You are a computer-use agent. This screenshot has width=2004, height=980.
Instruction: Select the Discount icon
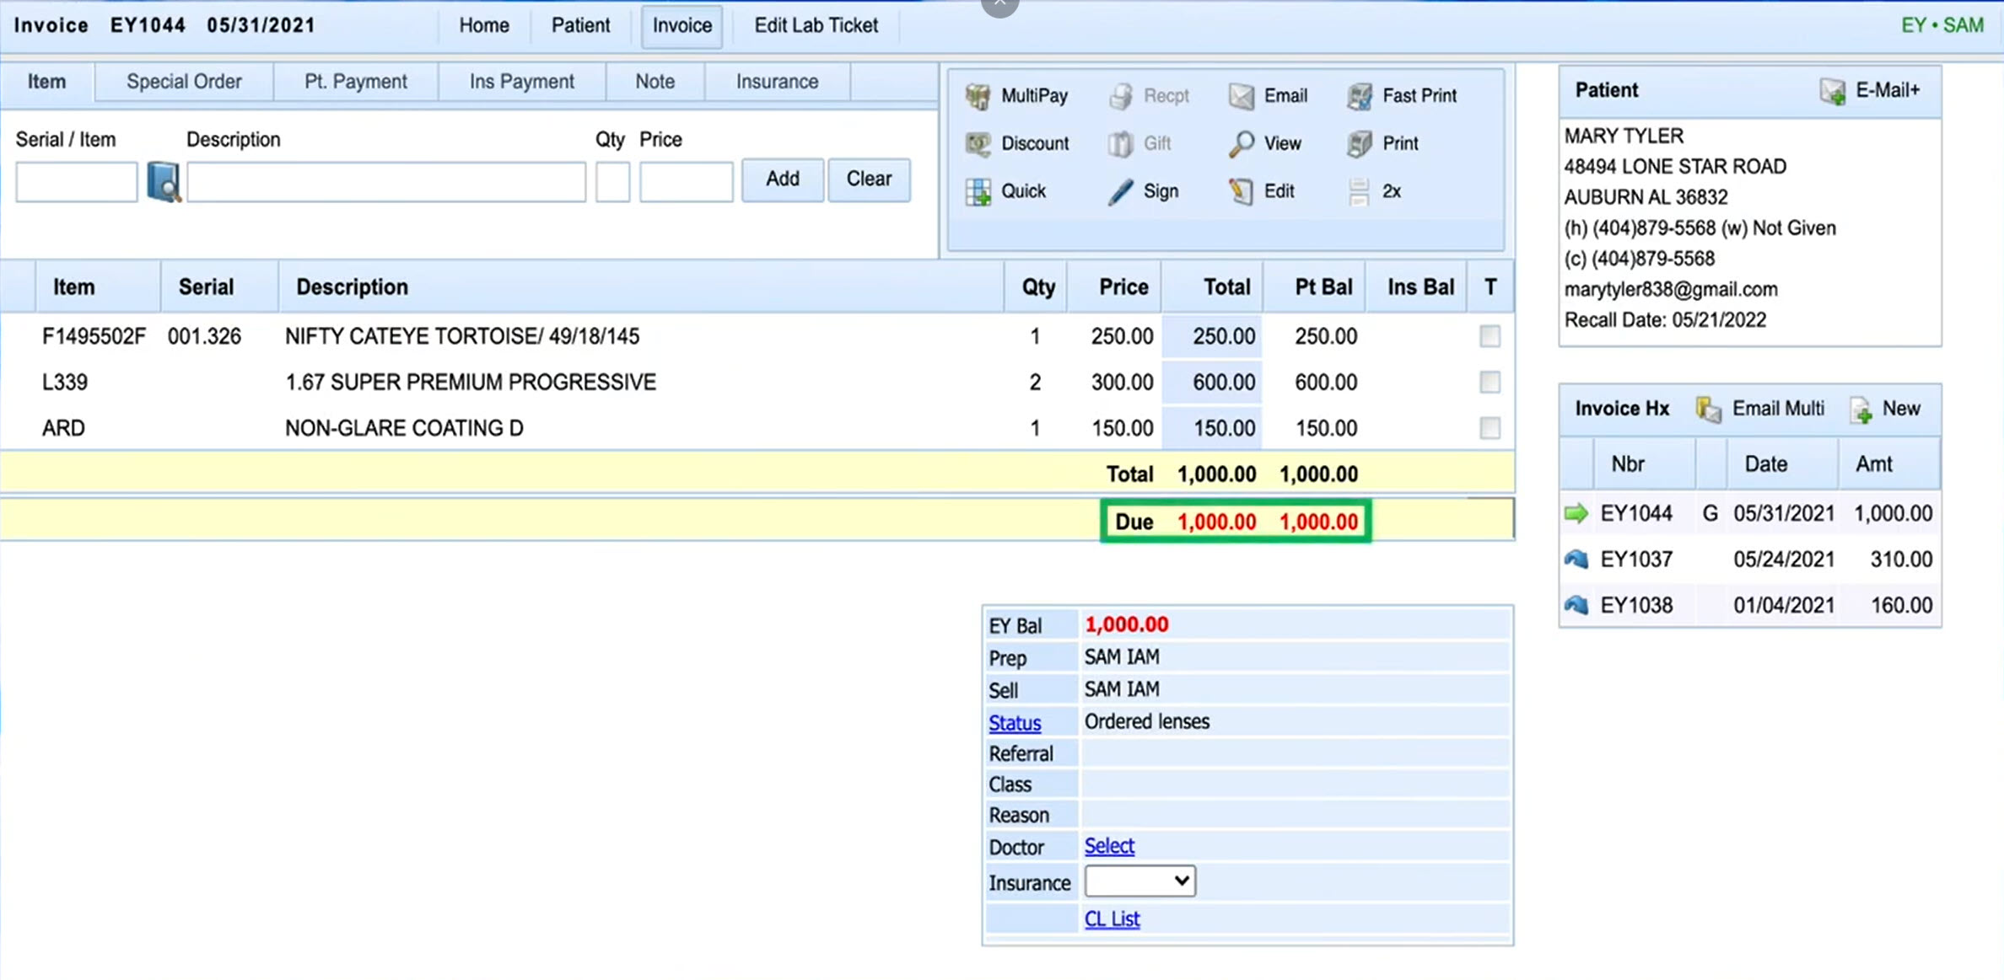pos(978,143)
